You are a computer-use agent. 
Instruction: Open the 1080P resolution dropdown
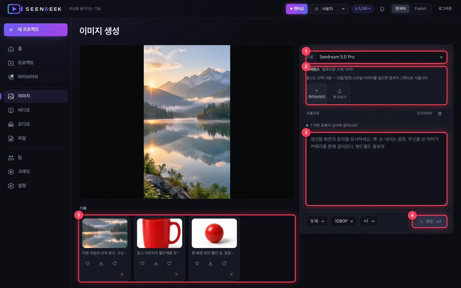click(344, 221)
